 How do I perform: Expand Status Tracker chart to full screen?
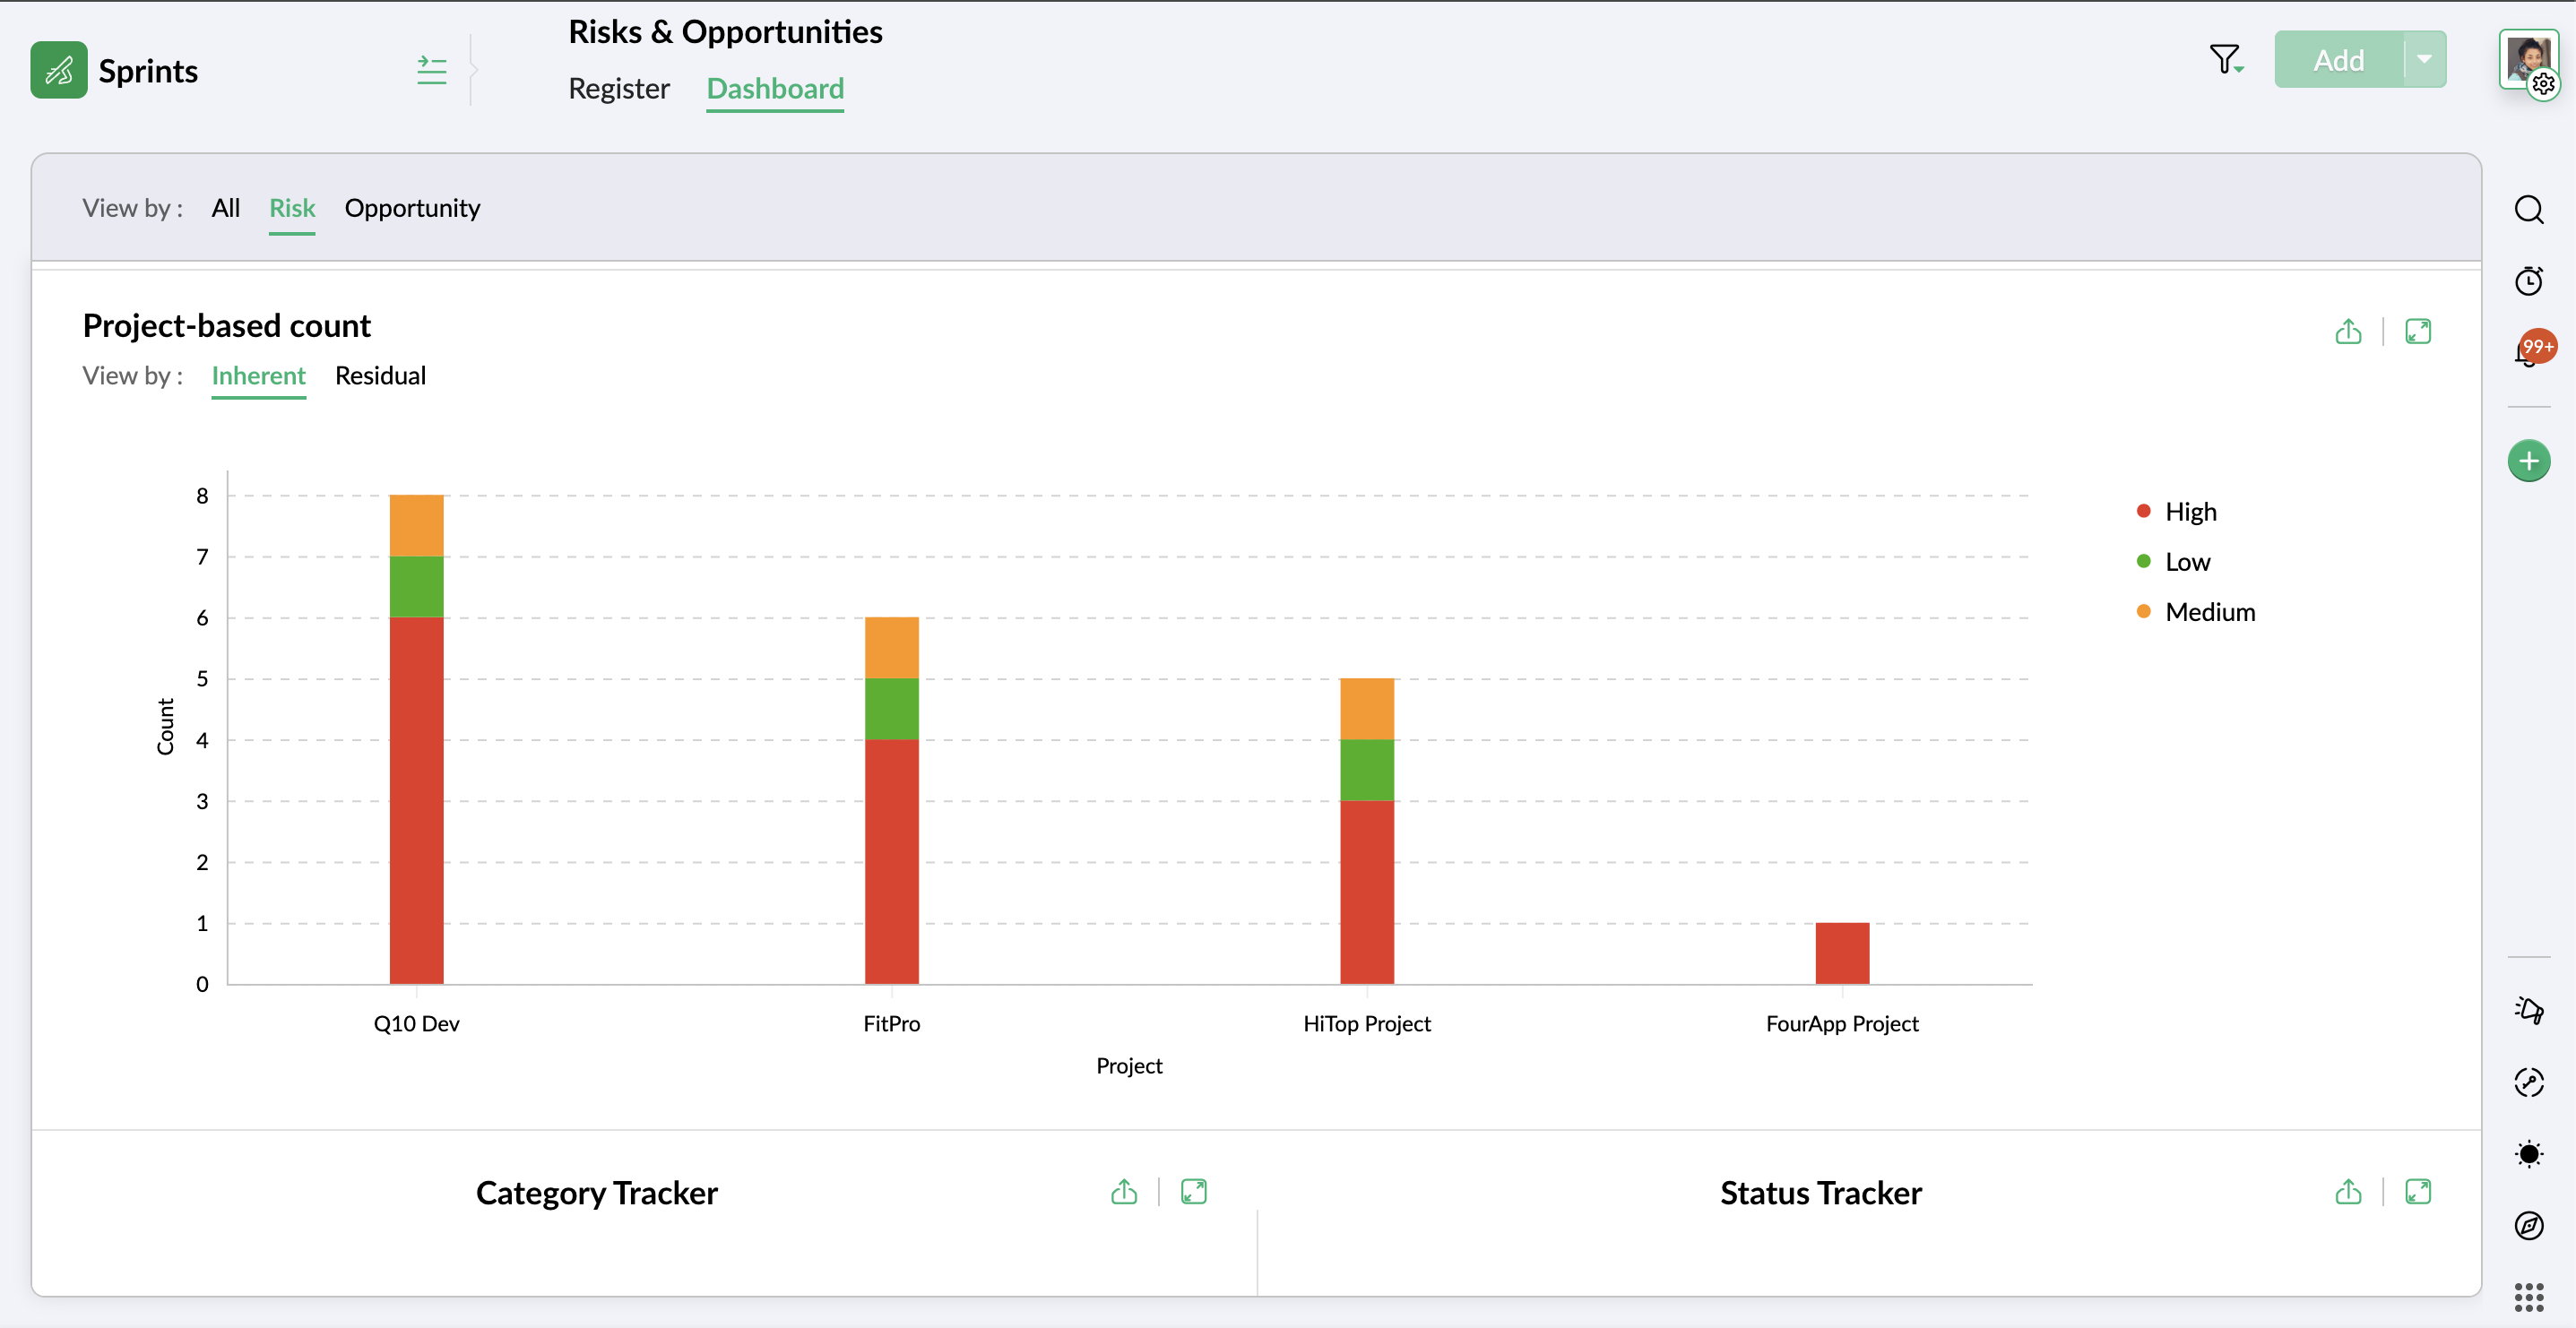2418,1192
